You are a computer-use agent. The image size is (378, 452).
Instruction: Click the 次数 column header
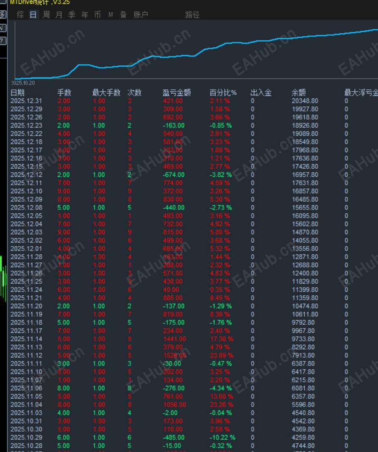pyautogui.click(x=135, y=92)
